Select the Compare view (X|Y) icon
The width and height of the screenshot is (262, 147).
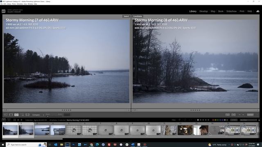[x=16, y=115]
